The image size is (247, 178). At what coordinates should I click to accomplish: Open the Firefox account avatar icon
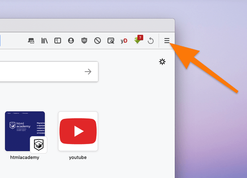tap(71, 41)
